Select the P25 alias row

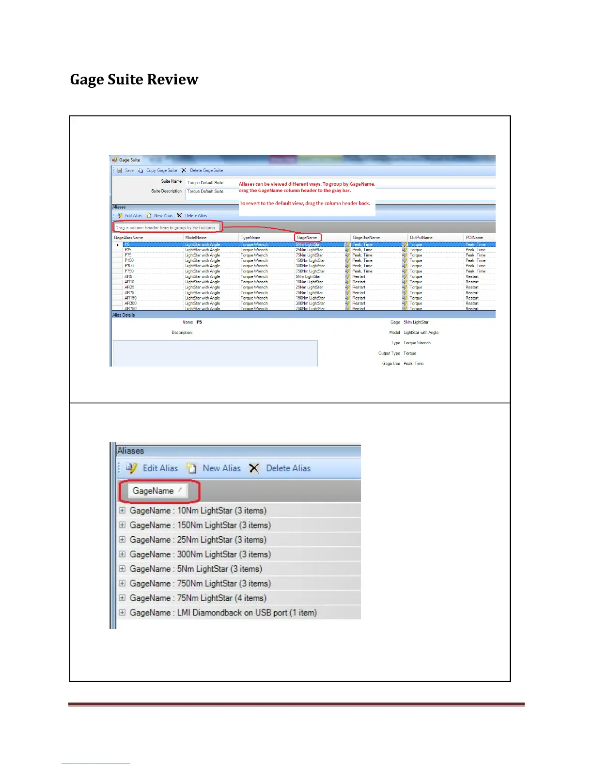[304, 250]
